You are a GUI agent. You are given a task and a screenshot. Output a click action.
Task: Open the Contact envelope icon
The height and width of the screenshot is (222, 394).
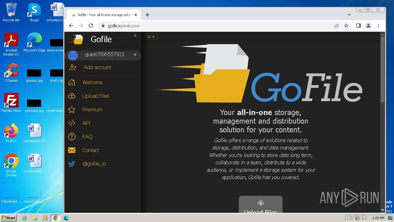tap(72, 150)
